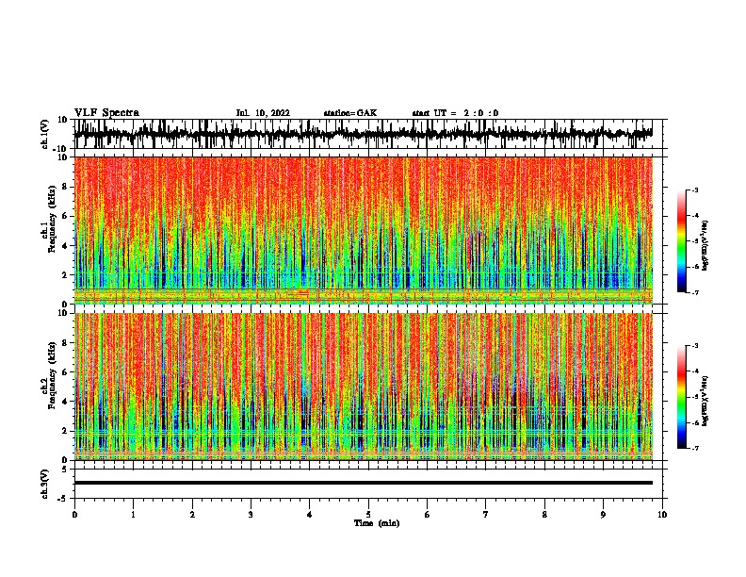
Task: Click the 'Time (min)' x-axis label
Action: [x=377, y=523]
